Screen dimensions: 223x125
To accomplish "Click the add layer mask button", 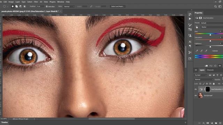I will tap(208, 123).
